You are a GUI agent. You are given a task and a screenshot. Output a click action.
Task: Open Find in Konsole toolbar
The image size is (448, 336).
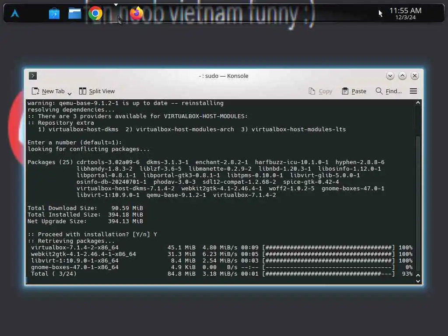coord(388,91)
